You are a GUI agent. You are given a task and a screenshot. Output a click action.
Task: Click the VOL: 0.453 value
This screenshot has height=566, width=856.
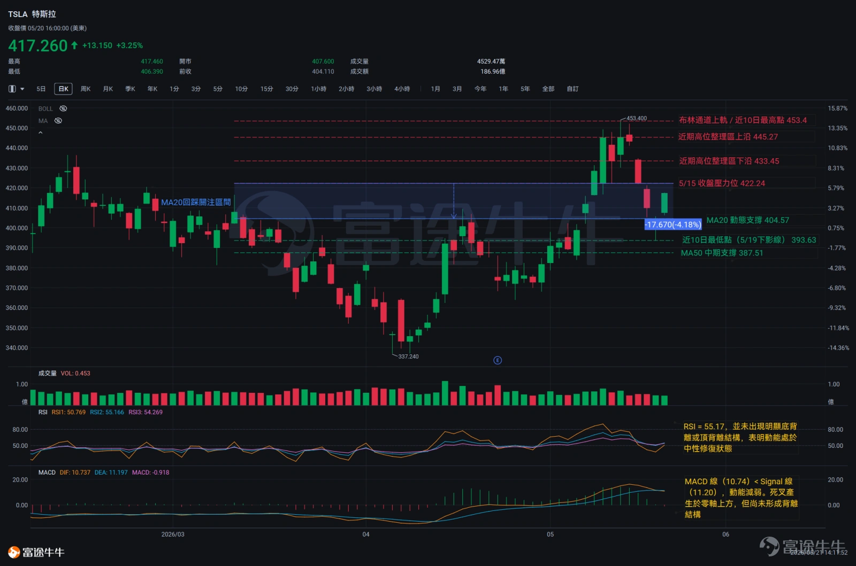75,374
